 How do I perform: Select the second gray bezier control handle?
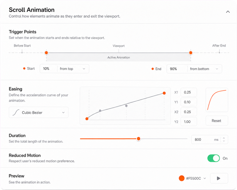coord(126,106)
